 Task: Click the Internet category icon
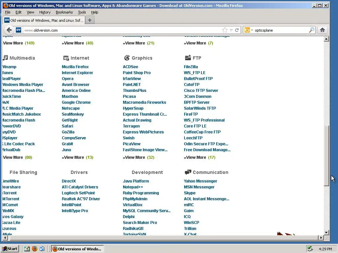(x=66, y=58)
